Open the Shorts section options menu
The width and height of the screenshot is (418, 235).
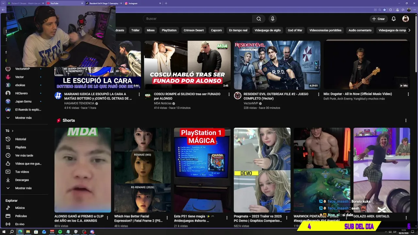406,120
